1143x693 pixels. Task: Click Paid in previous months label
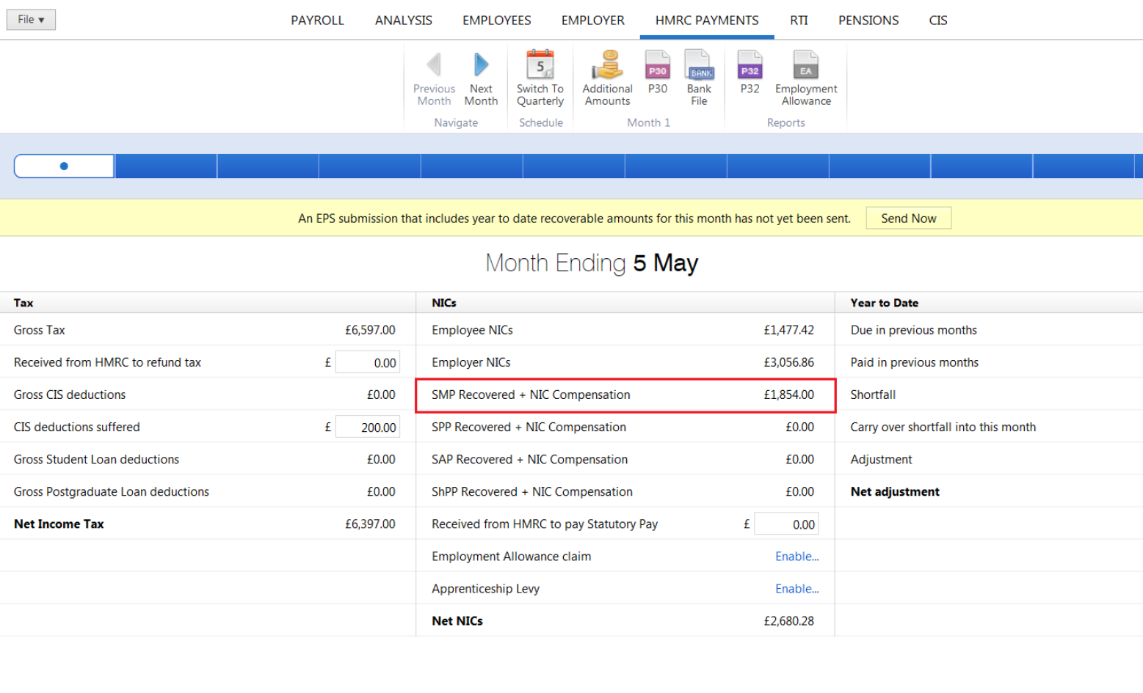914,362
